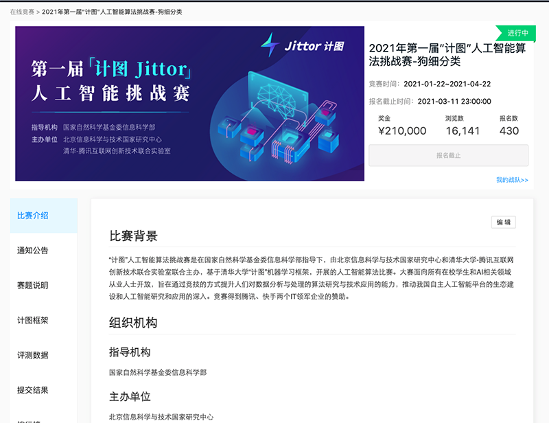Click the 编辑 button in content panel
The width and height of the screenshot is (549, 423).
point(503,222)
